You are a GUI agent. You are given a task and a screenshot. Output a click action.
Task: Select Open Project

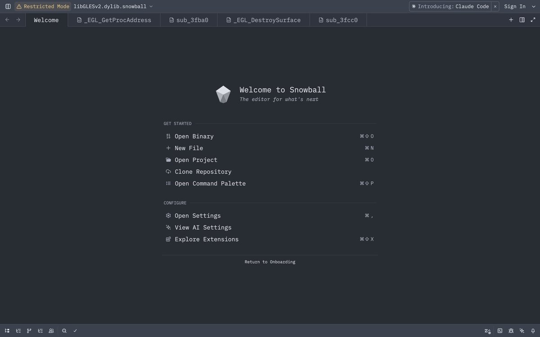click(270, 160)
